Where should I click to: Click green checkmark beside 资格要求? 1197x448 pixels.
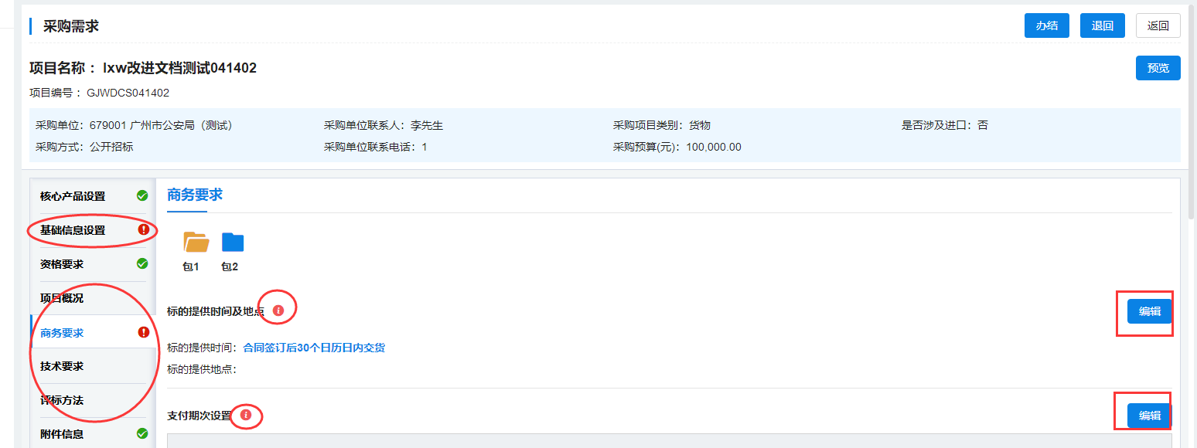click(x=142, y=264)
